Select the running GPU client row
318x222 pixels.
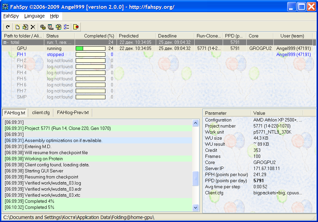[22, 49]
